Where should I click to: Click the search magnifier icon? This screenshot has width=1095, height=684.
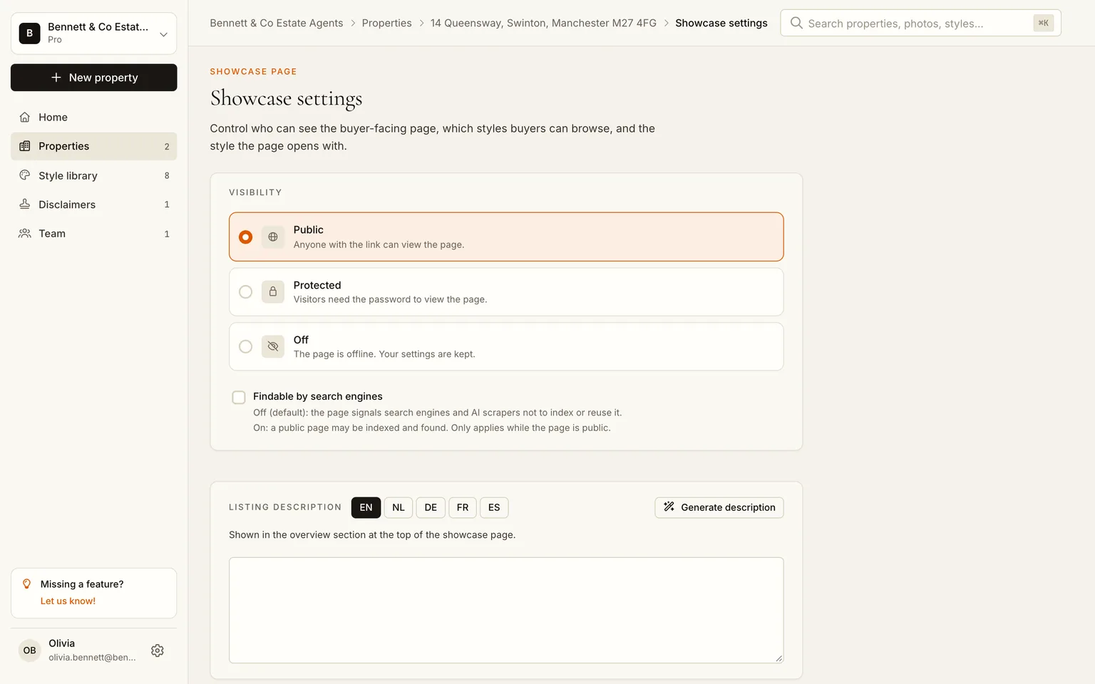pyautogui.click(x=796, y=23)
